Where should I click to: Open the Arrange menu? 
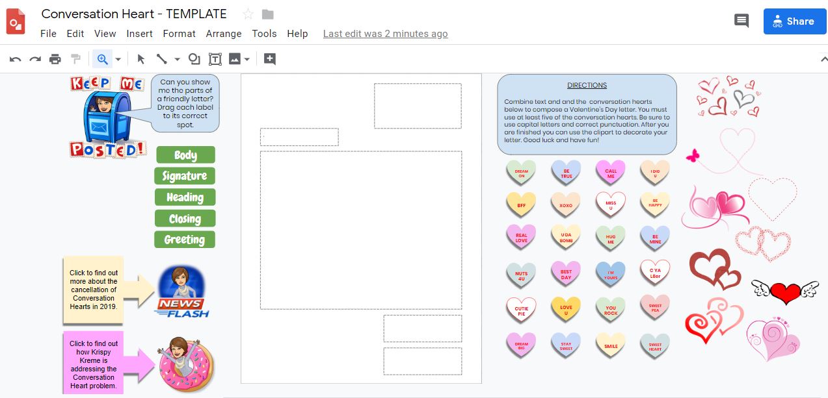(224, 33)
